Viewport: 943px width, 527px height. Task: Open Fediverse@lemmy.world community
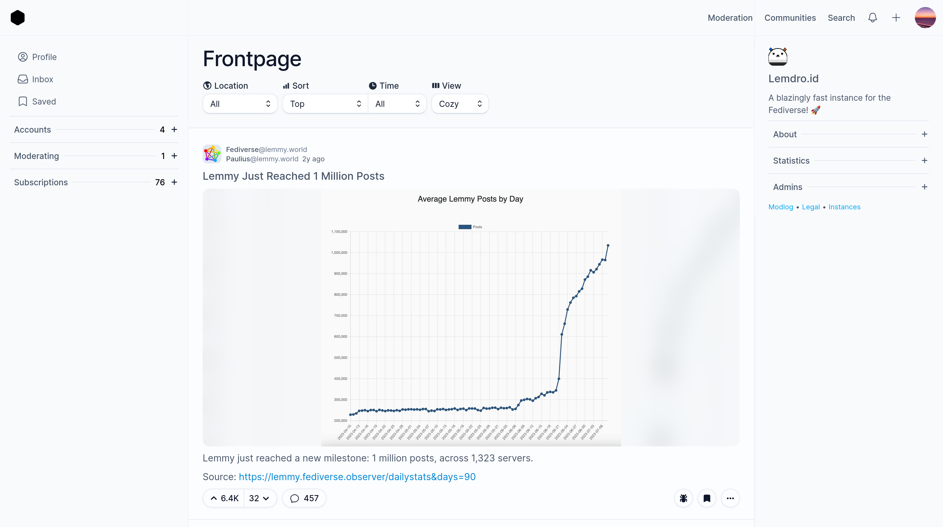point(266,150)
